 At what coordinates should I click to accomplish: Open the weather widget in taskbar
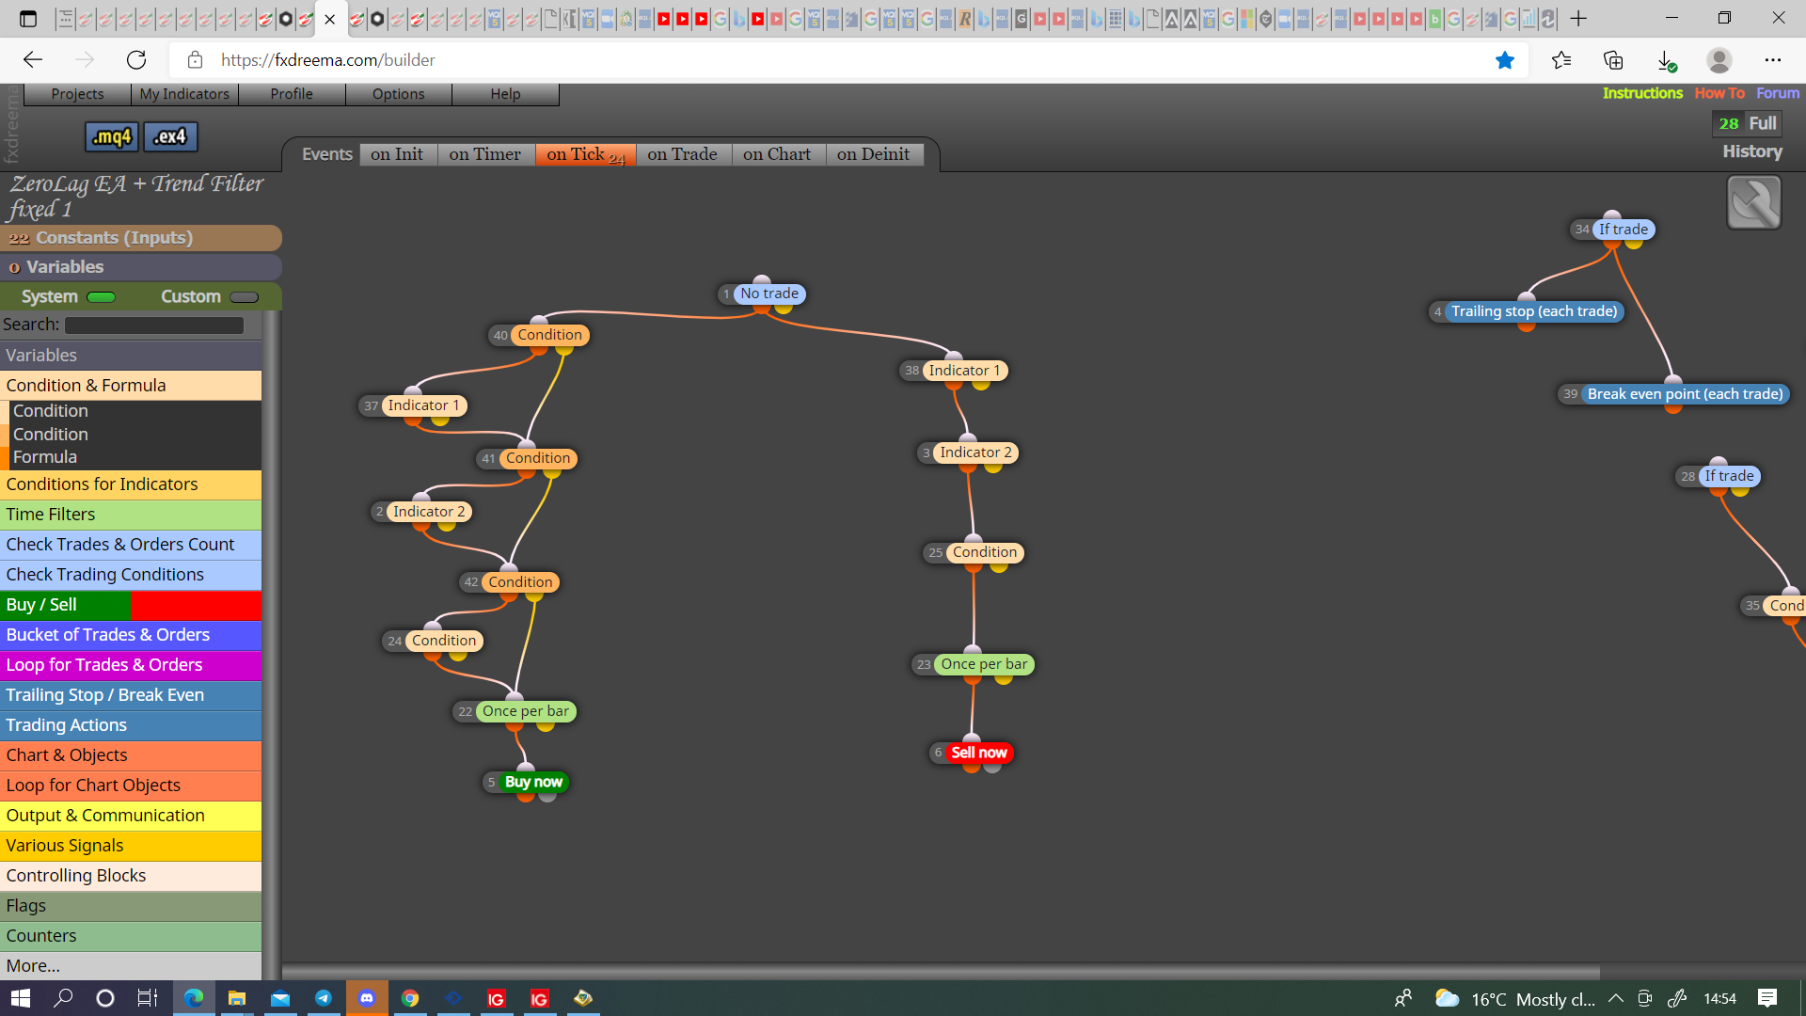1514,999
